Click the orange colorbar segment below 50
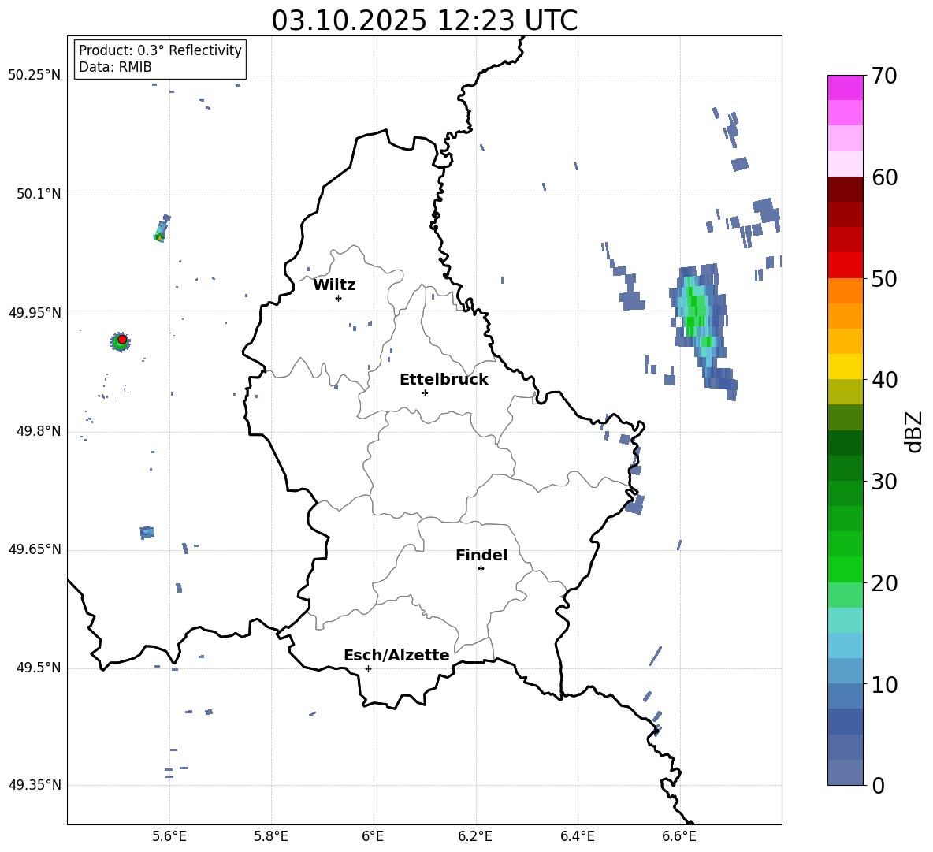 click(x=845, y=290)
